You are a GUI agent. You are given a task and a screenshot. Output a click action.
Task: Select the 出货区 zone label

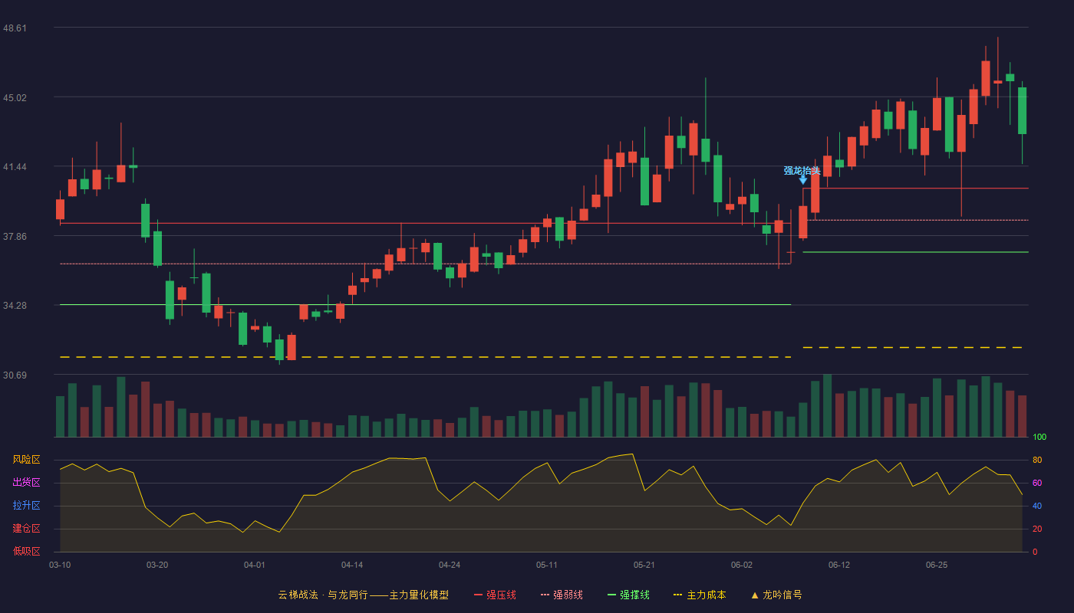pyautogui.click(x=26, y=483)
